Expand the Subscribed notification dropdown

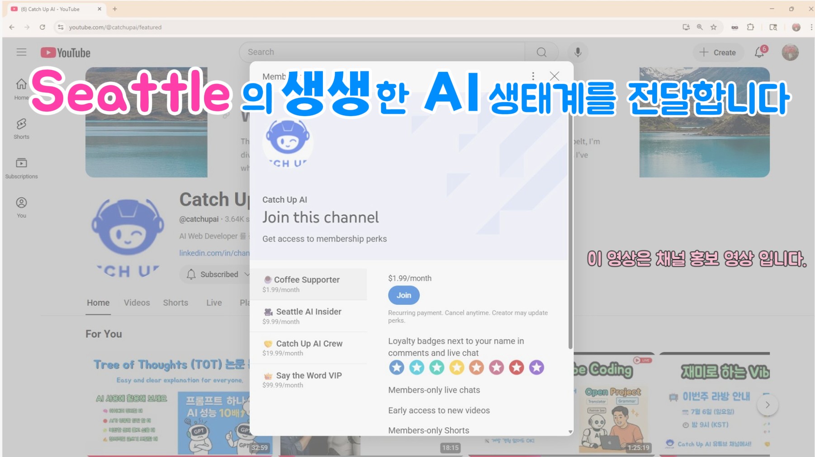(247, 274)
